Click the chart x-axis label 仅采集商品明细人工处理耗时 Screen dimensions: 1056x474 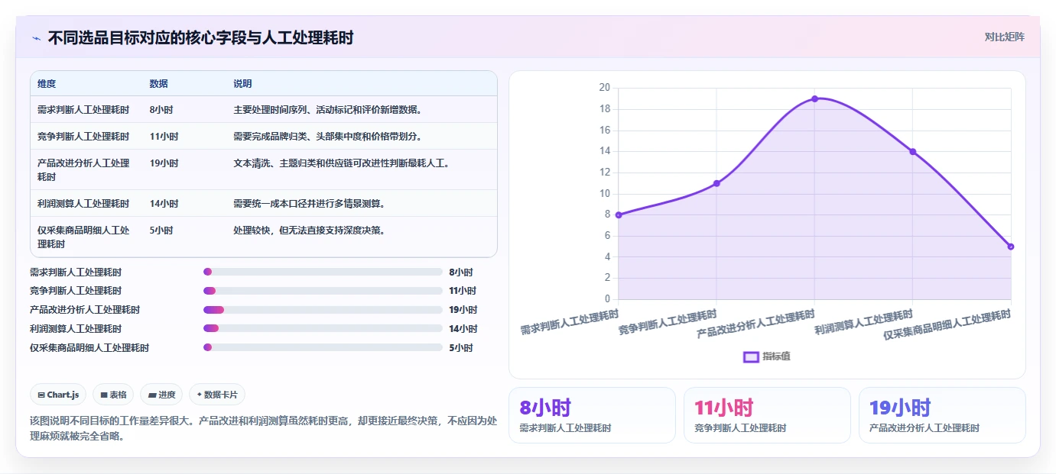pos(947,325)
